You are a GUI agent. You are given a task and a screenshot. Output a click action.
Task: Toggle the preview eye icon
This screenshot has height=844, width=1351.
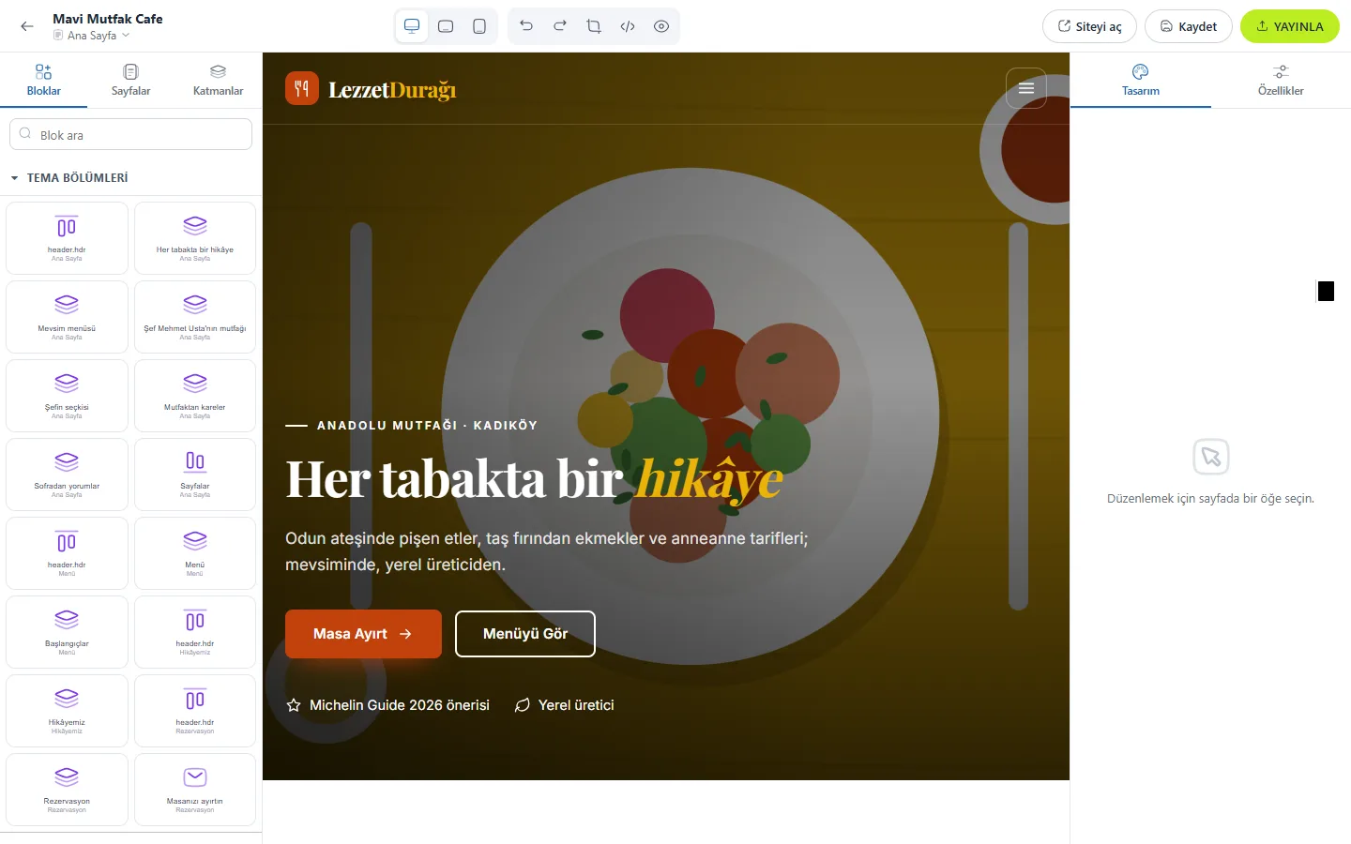(x=661, y=26)
